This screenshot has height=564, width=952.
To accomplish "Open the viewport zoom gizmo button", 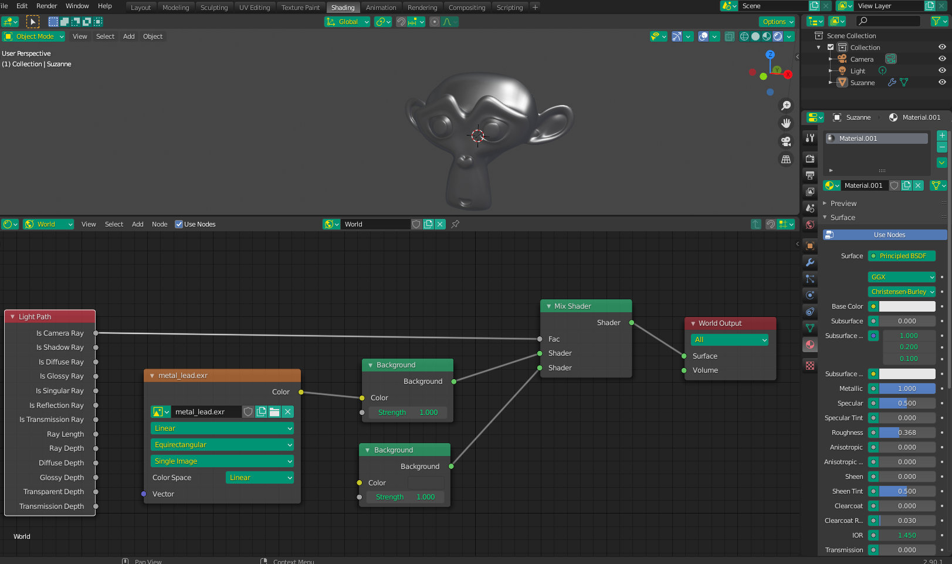I will tap(786, 106).
